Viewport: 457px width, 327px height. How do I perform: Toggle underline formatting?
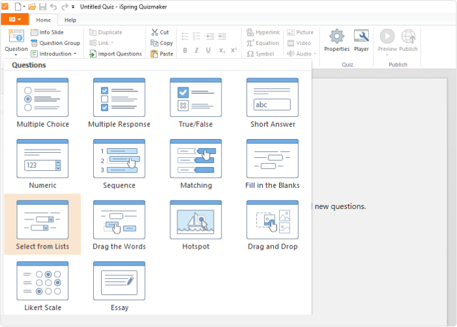pos(208,50)
